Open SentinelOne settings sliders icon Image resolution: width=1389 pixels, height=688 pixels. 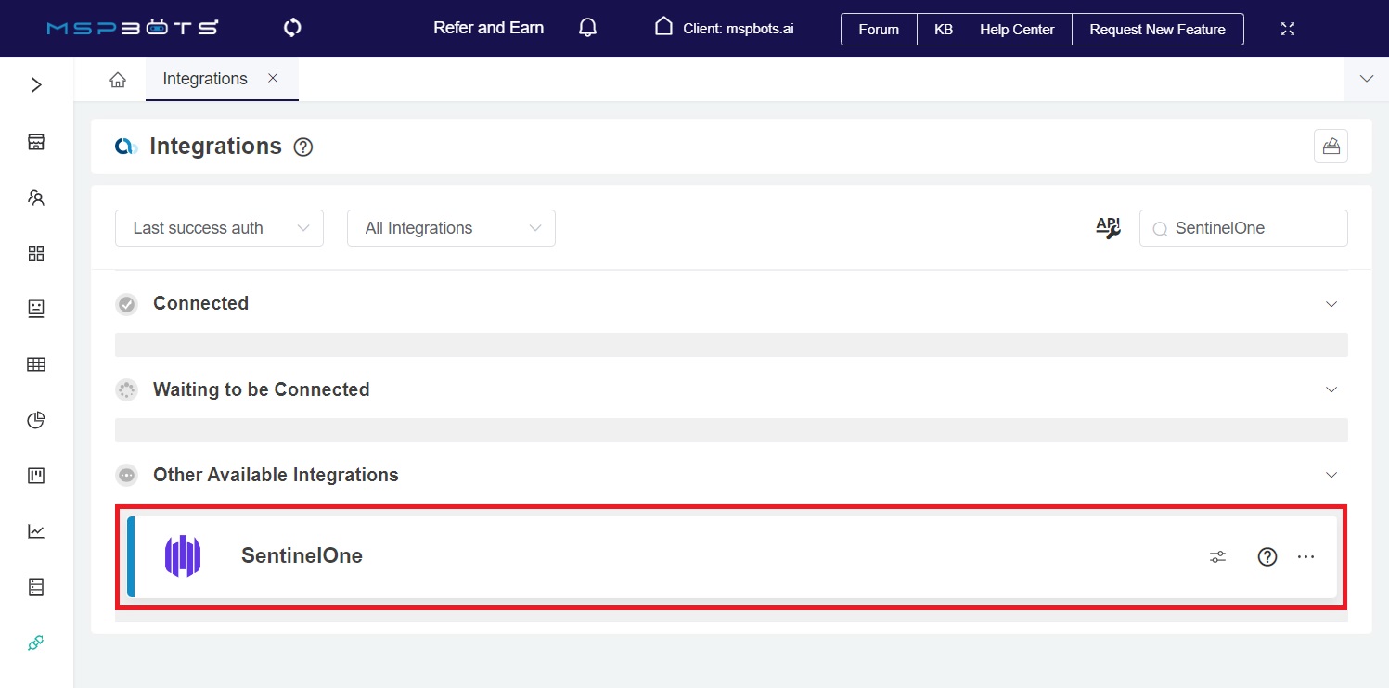pyautogui.click(x=1217, y=557)
